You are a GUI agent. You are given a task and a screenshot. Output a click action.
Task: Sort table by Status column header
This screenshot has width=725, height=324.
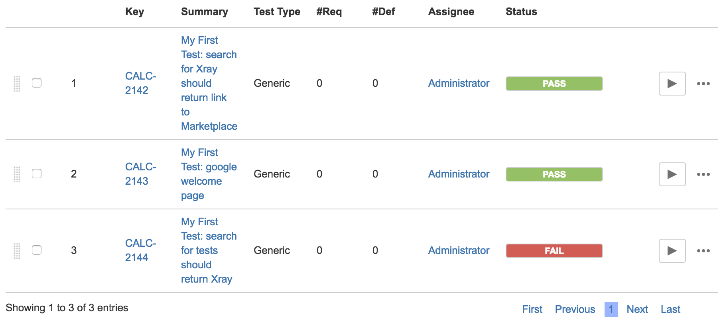tap(521, 12)
